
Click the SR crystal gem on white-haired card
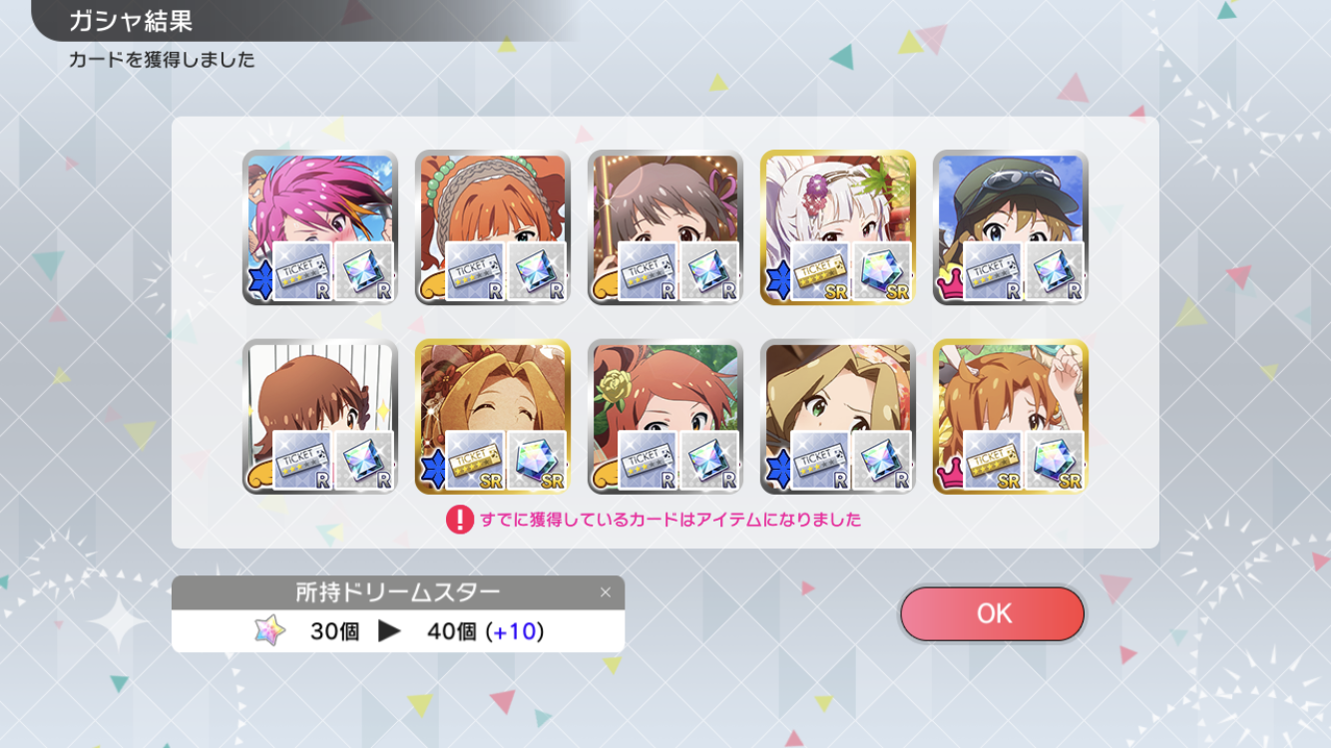coord(882,271)
